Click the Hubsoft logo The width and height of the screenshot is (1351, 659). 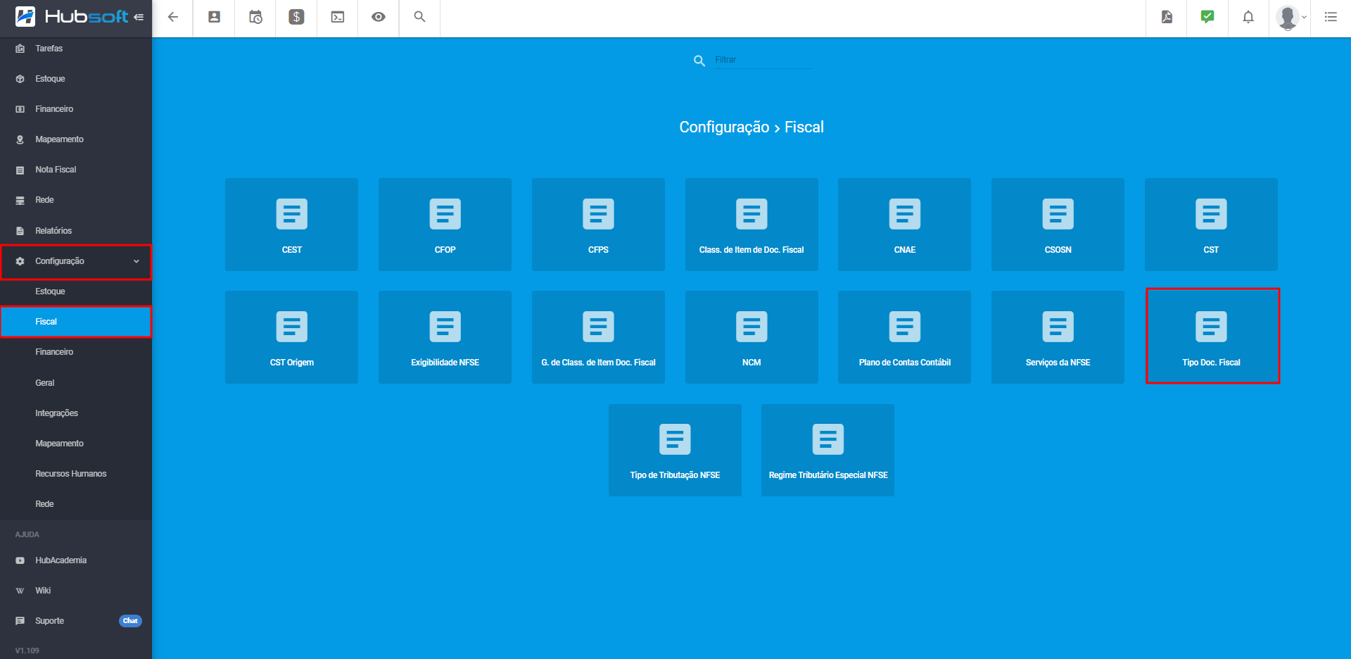coord(71,16)
